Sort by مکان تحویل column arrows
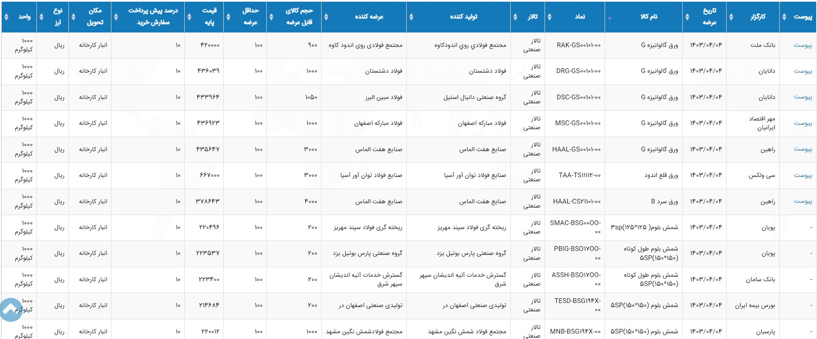817x339 pixels. [73, 17]
